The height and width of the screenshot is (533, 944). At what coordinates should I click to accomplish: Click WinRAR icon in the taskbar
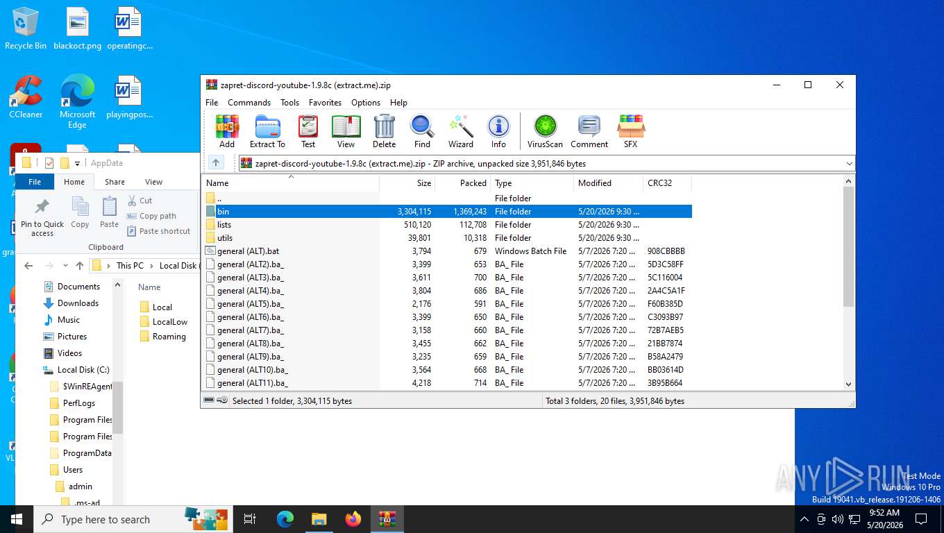click(x=387, y=519)
